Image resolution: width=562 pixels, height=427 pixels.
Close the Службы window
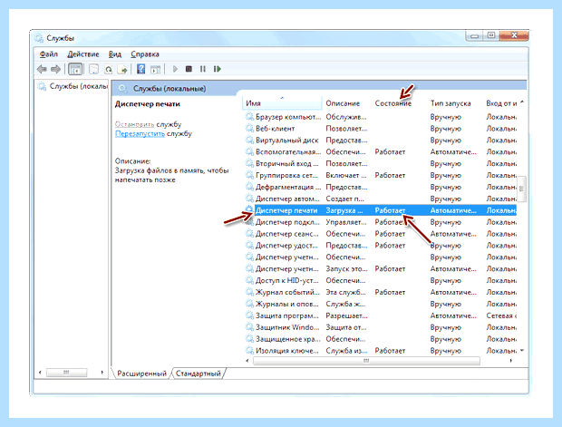pyautogui.click(x=514, y=35)
